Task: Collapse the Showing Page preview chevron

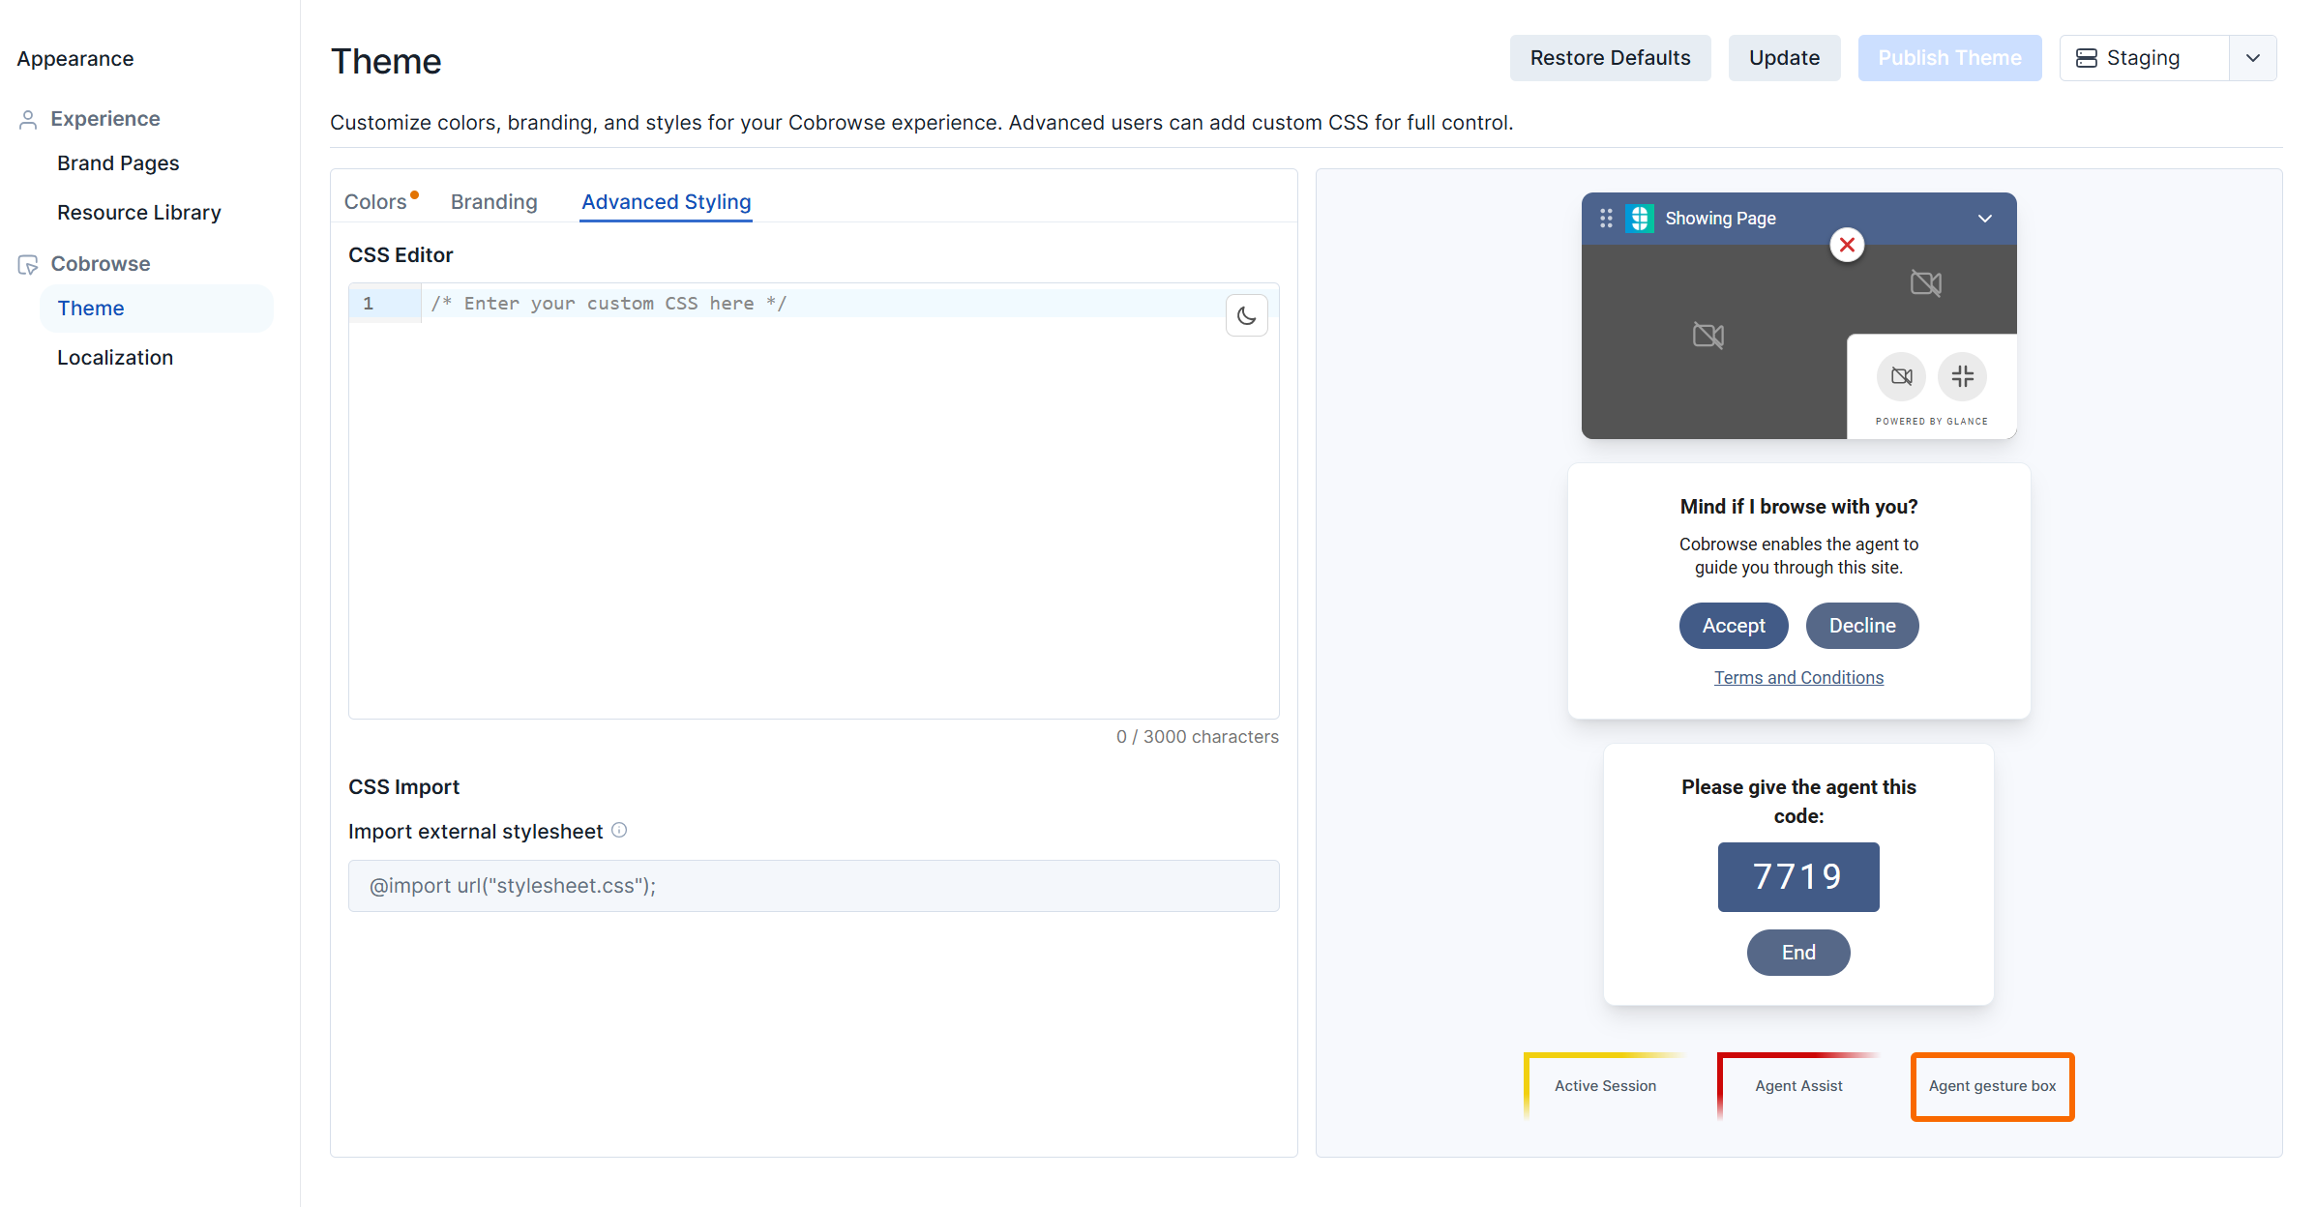Action: [x=1985, y=219]
